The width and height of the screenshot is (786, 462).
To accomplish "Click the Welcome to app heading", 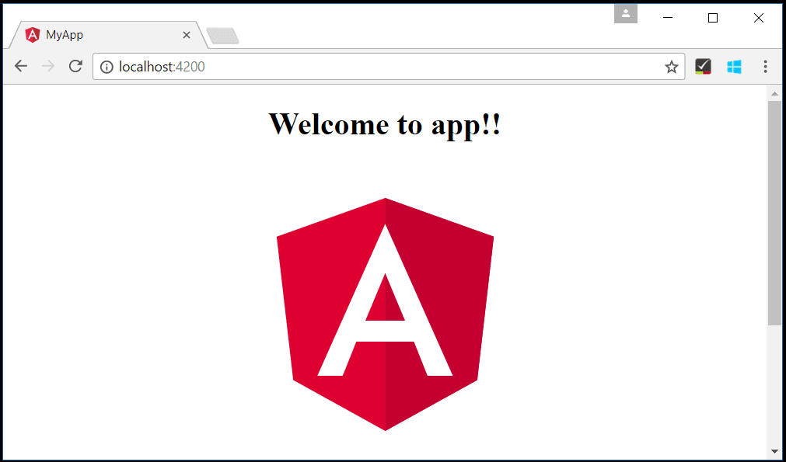I will [384, 124].
